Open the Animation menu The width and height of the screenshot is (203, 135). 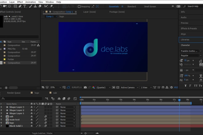(30, 2)
